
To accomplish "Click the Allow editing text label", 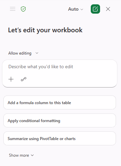I will point(20,53).
